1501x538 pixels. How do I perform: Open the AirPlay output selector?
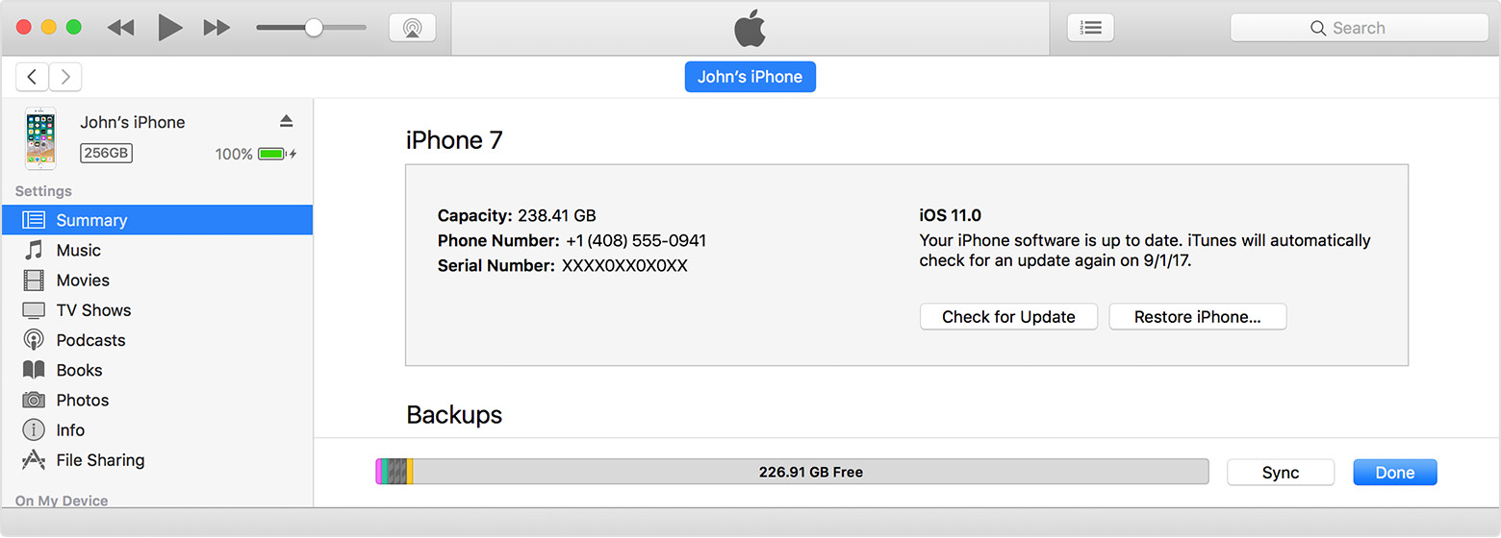[x=413, y=28]
